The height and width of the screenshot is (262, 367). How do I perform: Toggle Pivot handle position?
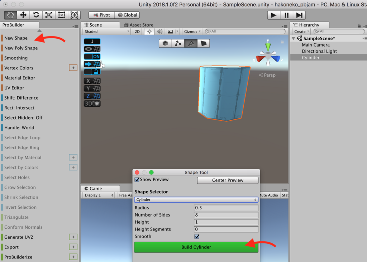click(101, 15)
